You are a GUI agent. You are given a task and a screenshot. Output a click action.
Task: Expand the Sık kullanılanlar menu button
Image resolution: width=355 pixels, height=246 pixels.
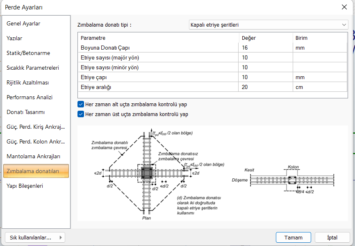pos(35,237)
